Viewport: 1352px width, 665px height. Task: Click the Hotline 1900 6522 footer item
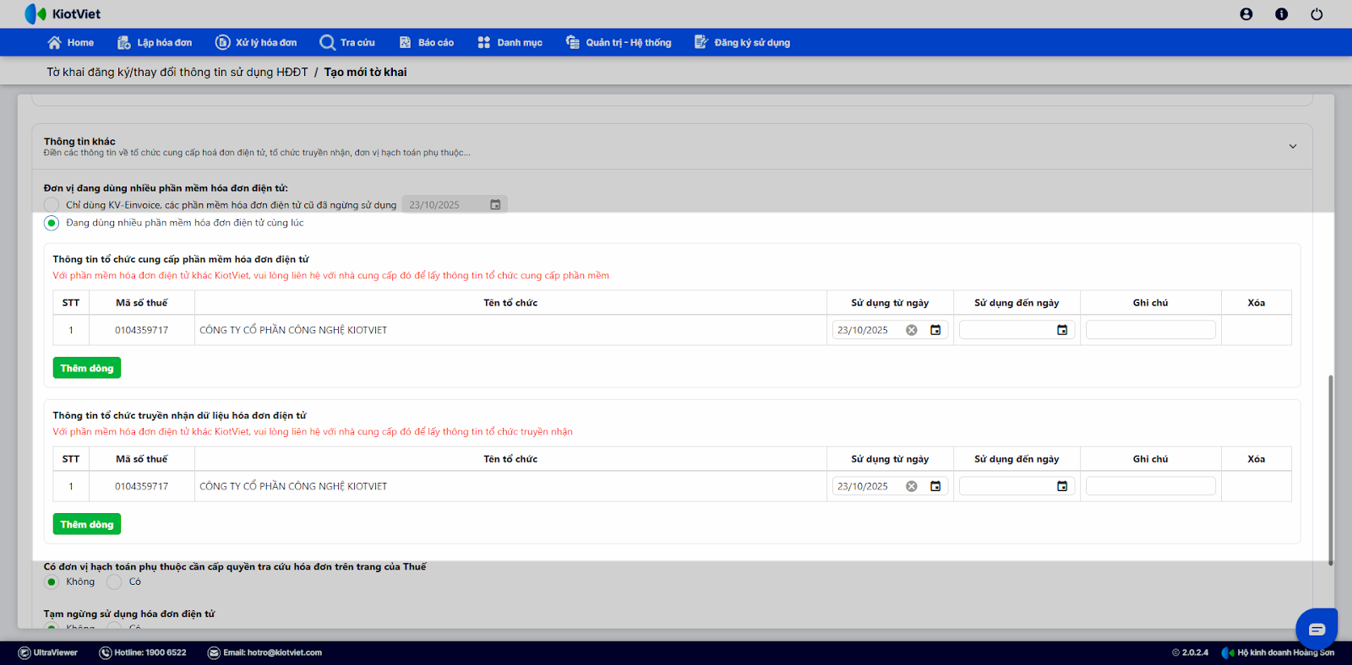tap(143, 652)
